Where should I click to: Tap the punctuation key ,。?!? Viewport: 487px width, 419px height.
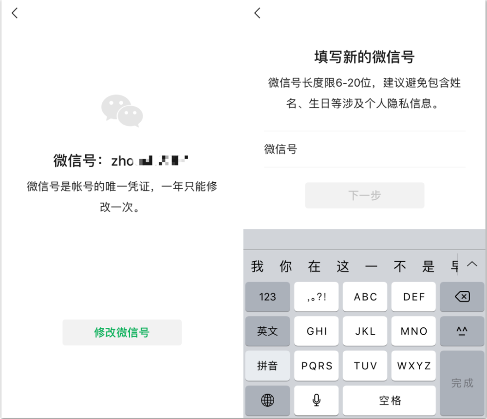point(316,297)
